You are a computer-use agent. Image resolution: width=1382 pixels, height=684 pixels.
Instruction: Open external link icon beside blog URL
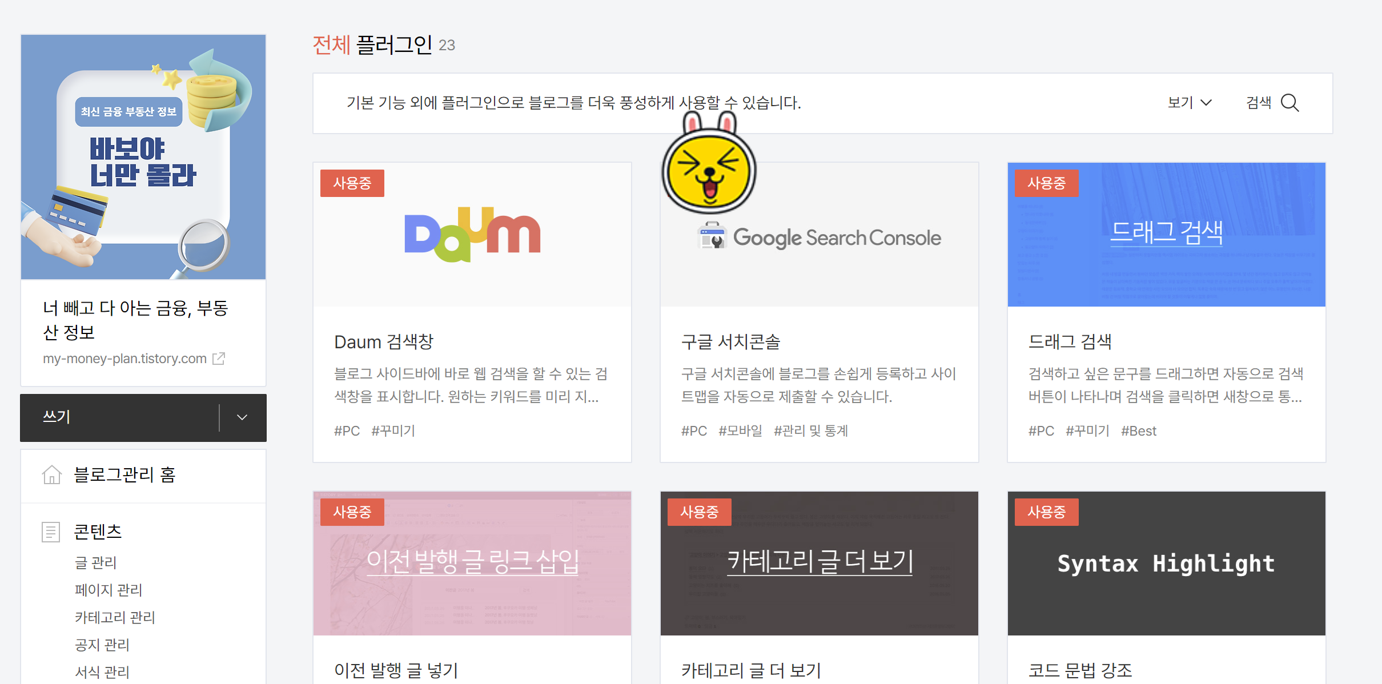point(219,359)
